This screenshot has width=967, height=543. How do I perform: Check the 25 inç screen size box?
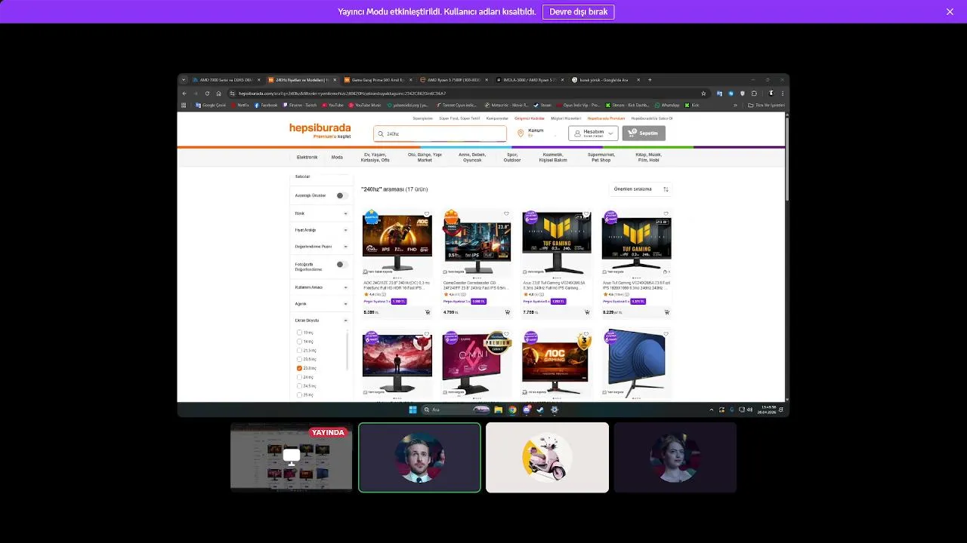tap(299, 395)
